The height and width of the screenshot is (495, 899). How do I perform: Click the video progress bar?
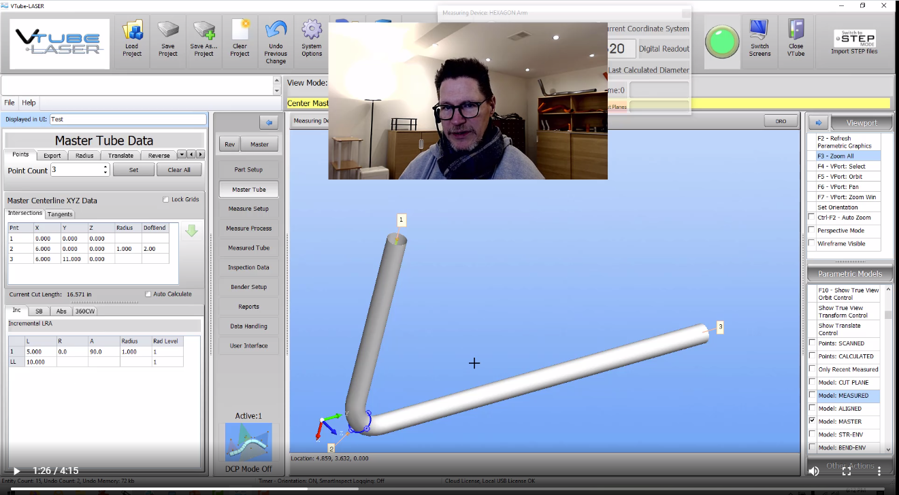[x=449, y=489]
